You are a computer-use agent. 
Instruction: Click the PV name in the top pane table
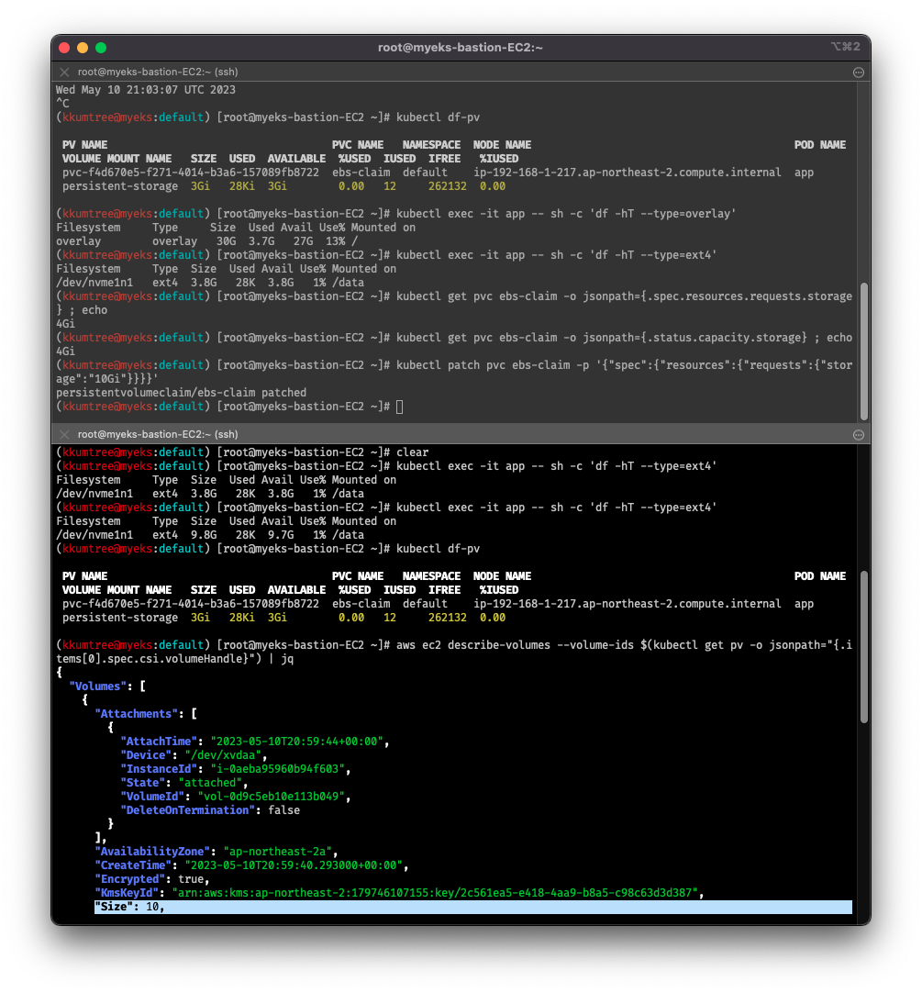191,173
